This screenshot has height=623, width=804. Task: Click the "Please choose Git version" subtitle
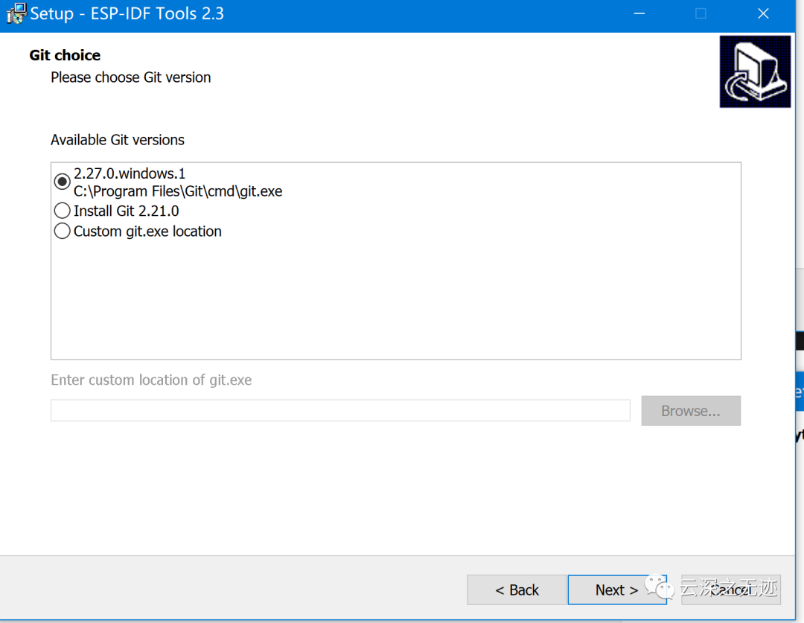click(131, 77)
